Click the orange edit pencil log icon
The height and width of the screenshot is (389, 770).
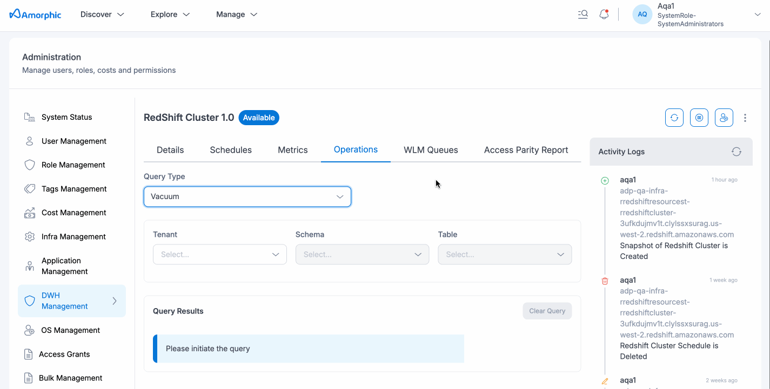[x=605, y=381]
